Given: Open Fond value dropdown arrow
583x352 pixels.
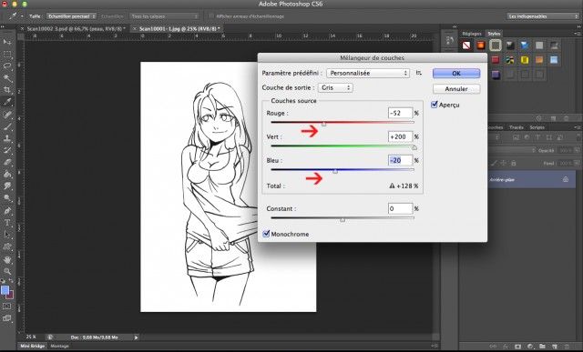Looking at the screenshot, I should [577, 163].
